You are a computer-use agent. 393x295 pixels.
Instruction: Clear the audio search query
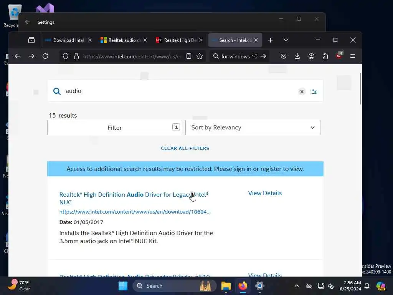pos(302,91)
